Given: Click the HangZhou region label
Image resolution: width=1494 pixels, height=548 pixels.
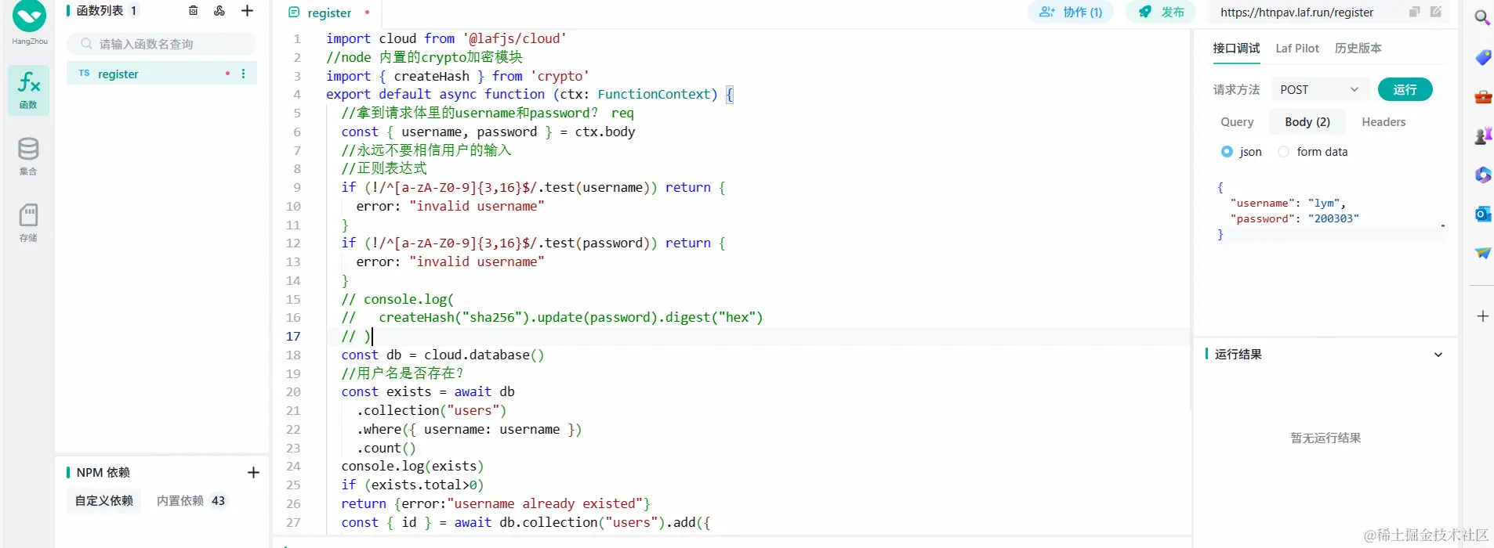Looking at the screenshot, I should (x=29, y=41).
